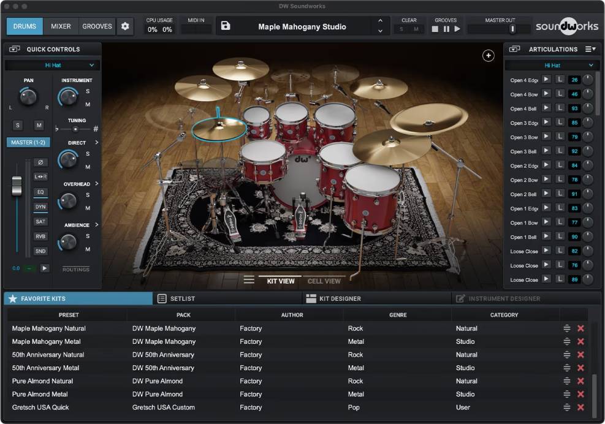Open the EQ section on the master channel

pyautogui.click(x=40, y=192)
